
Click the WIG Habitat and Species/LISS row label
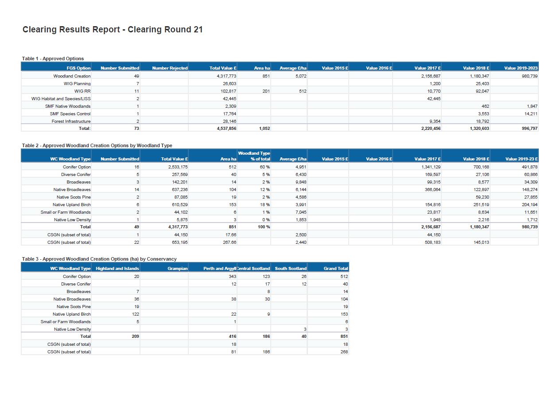[61, 98]
